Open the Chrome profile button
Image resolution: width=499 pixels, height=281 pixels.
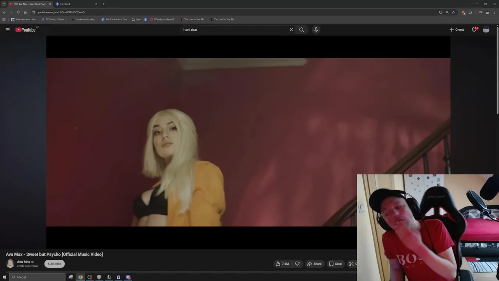[487, 12]
